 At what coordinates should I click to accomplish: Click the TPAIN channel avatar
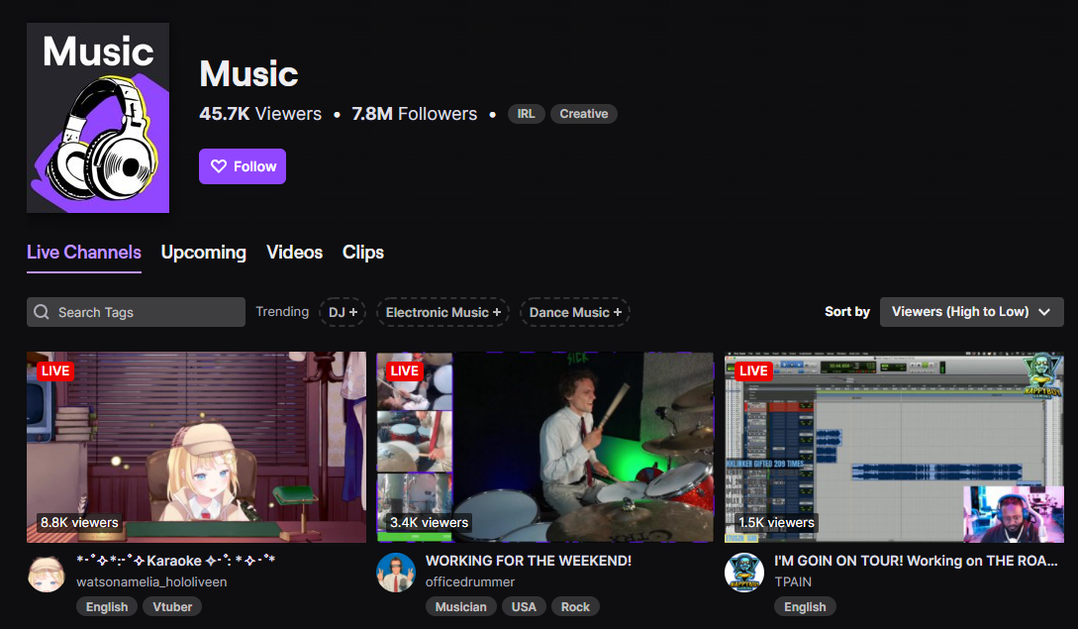click(744, 573)
